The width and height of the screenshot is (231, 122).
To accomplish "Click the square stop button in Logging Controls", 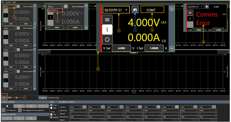I will (19, 106).
